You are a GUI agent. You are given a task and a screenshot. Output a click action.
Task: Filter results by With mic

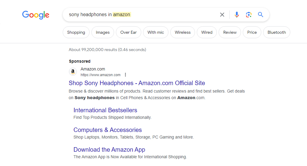[156, 32]
